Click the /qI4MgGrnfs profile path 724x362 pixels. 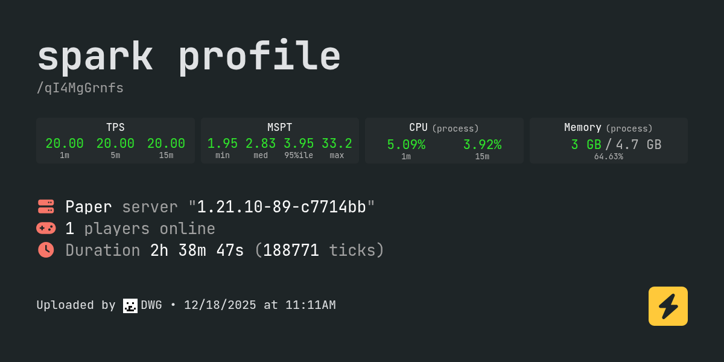[x=80, y=88]
